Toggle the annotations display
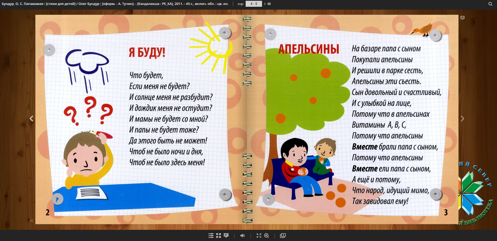497x241 pixels. click(226, 235)
